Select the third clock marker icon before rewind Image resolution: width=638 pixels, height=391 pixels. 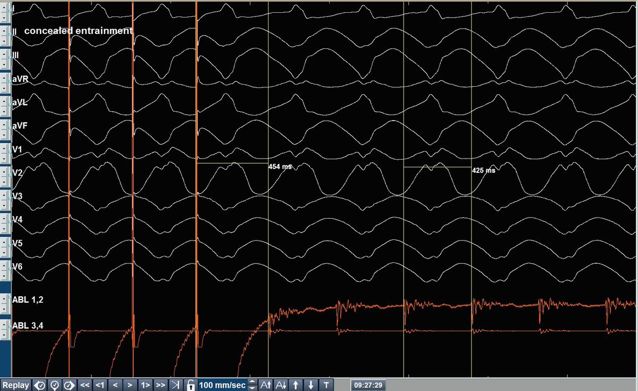(x=69, y=385)
